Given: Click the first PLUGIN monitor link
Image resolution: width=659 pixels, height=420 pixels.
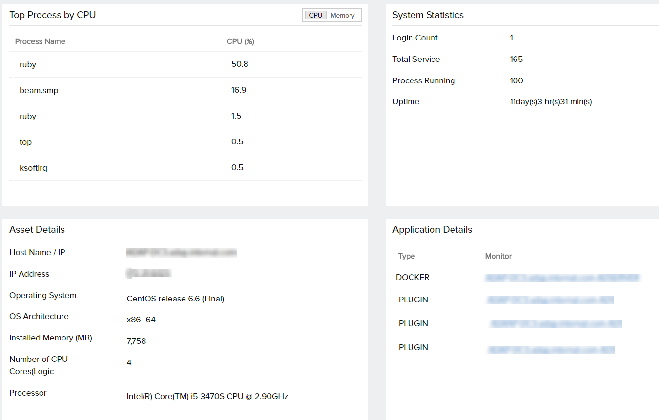Looking at the screenshot, I should pyautogui.click(x=551, y=300).
